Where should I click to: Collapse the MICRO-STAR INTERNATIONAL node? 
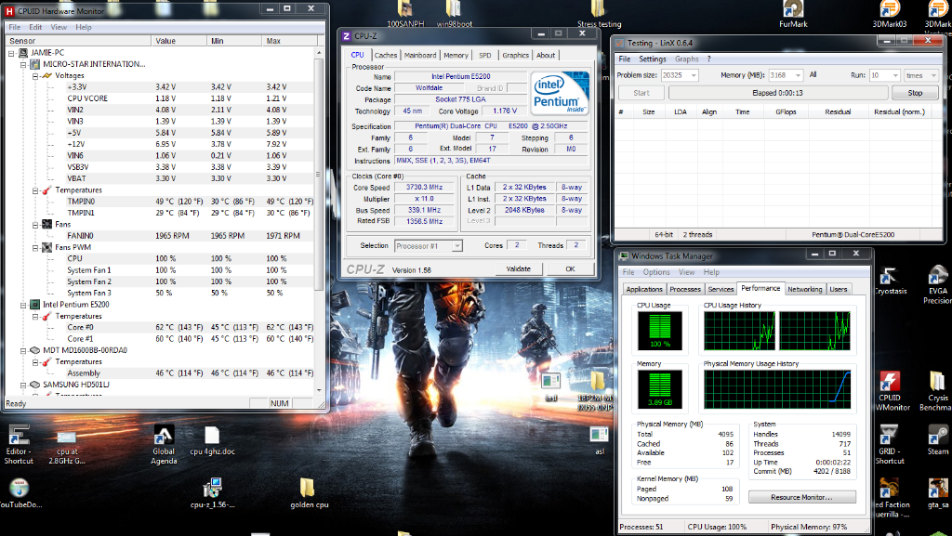coord(23,64)
